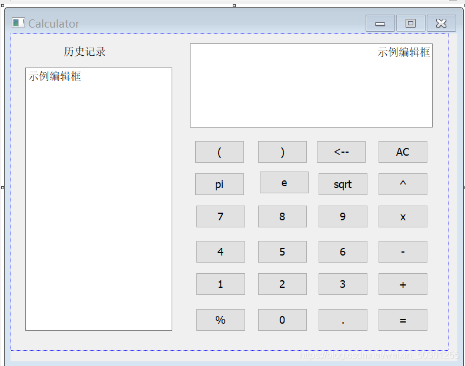
Task: Click the percent button
Action: click(x=220, y=320)
